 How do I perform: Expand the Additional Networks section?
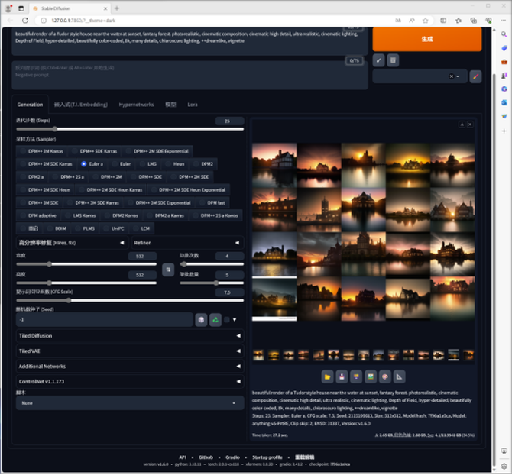click(x=130, y=367)
